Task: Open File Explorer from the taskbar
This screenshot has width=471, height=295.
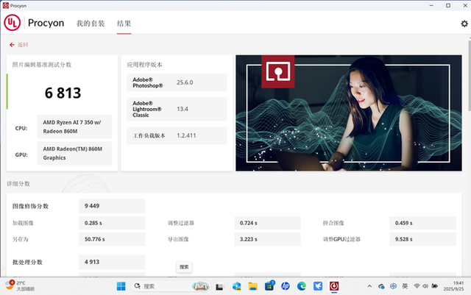Action: (x=253, y=285)
